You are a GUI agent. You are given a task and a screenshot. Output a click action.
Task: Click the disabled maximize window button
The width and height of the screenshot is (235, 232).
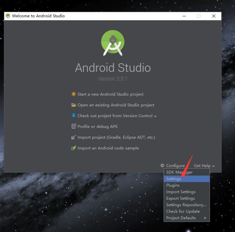(x=199, y=16)
